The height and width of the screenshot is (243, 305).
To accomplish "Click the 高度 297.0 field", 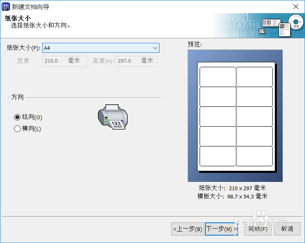I will (136, 61).
